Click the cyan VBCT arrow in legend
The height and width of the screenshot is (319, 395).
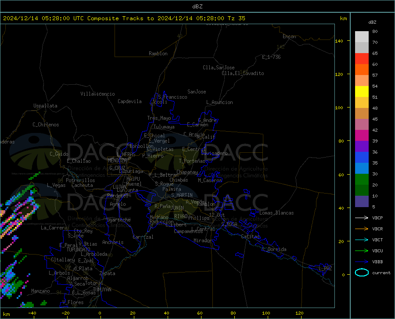click(x=362, y=240)
